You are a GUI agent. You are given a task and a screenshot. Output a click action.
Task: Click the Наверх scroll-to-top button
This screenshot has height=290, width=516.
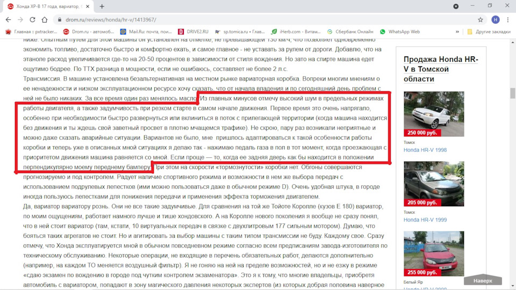(483, 281)
